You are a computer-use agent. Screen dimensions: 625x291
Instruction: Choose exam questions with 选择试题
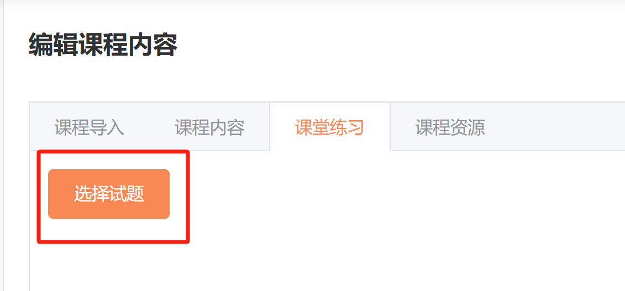coord(109,194)
